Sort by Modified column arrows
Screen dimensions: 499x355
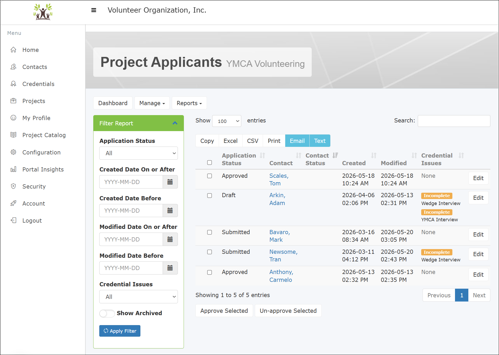pyautogui.click(x=414, y=155)
